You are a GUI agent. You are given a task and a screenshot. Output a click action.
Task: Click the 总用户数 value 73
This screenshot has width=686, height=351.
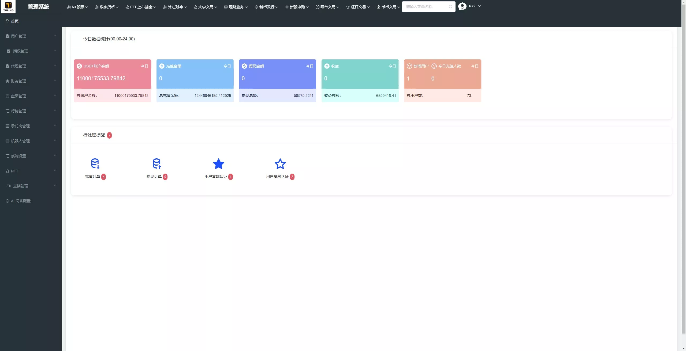coord(469,96)
